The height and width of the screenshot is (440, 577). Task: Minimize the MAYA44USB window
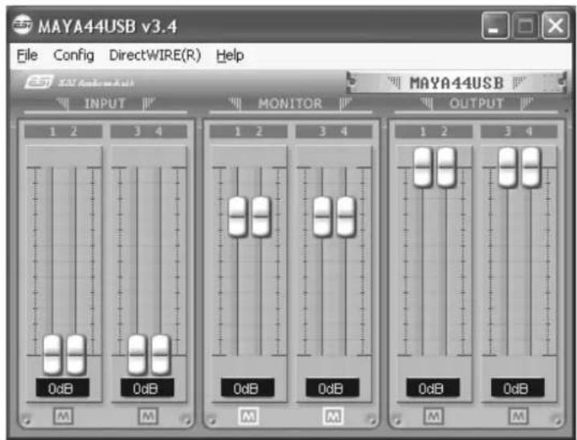point(495,26)
